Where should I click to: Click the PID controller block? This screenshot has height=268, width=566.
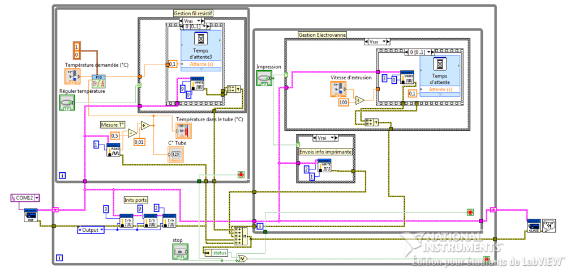pos(99,81)
